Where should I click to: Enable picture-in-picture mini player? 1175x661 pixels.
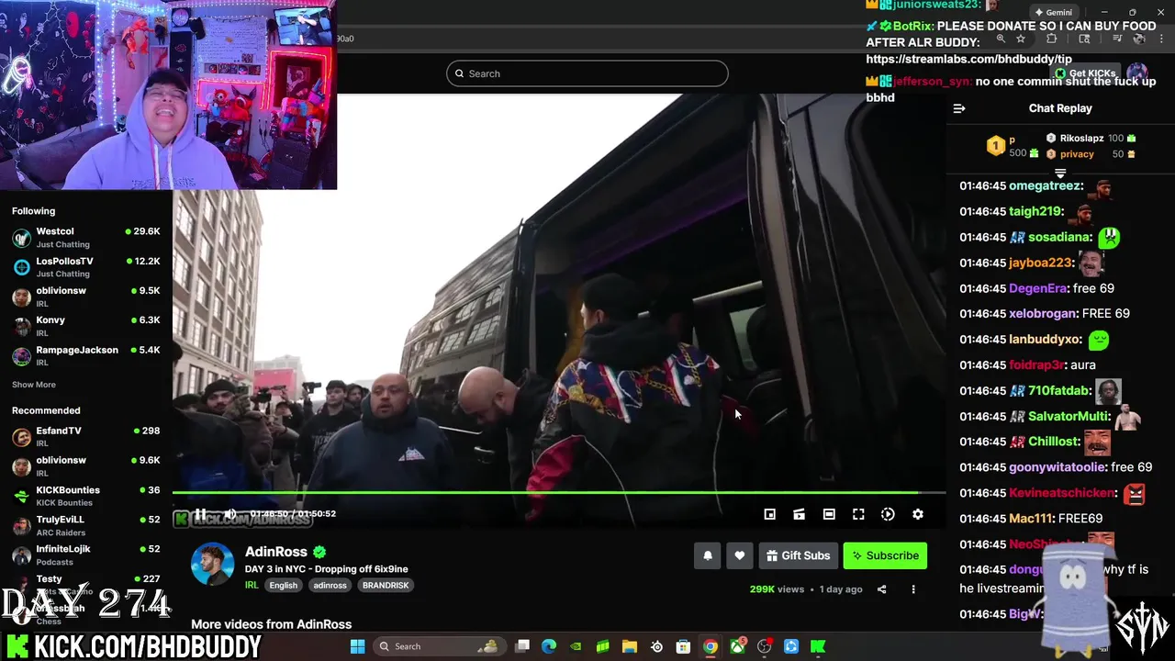pos(770,514)
